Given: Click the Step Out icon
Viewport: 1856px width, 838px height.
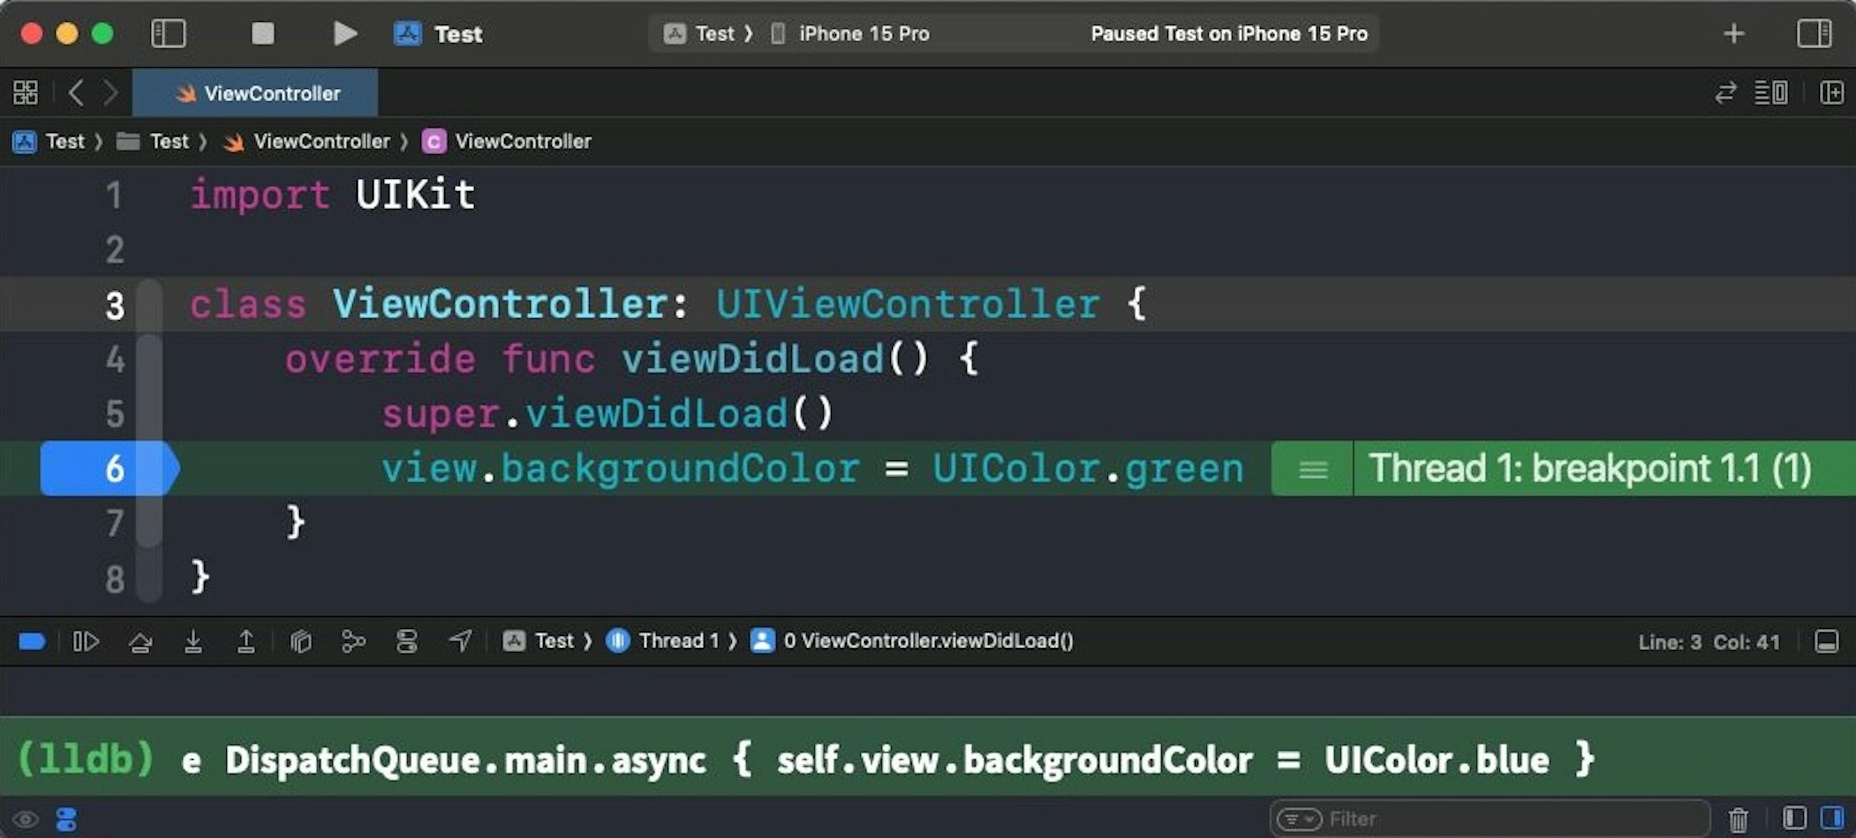Looking at the screenshot, I should pyautogui.click(x=246, y=641).
